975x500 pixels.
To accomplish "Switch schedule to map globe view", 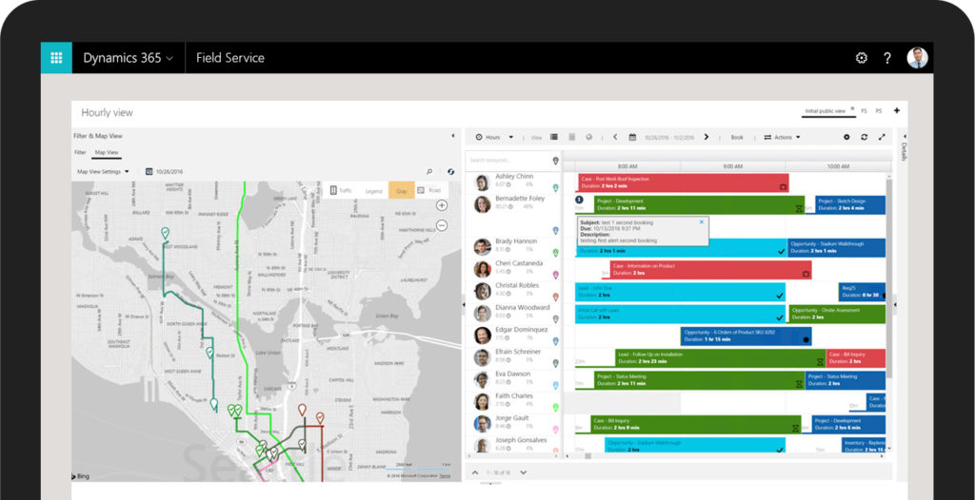I will (588, 137).
